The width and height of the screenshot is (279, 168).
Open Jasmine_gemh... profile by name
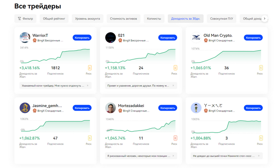click(47, 105)
